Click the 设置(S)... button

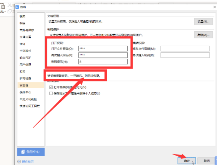click(203, 21)
